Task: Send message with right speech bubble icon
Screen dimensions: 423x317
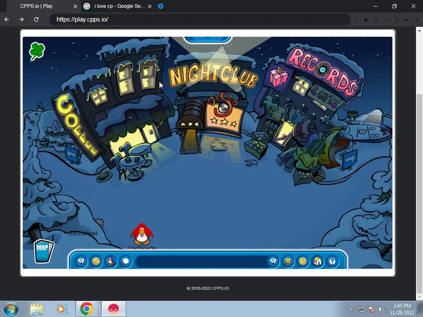Action: click(x=273, y=261)
